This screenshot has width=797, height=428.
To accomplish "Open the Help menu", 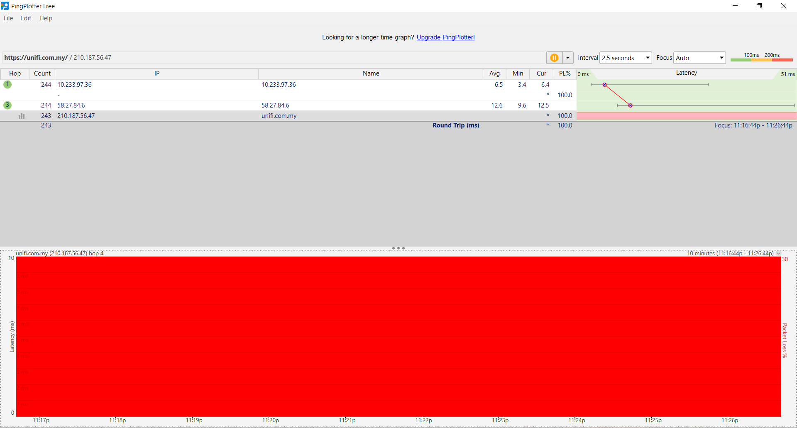I will [46, 18].
